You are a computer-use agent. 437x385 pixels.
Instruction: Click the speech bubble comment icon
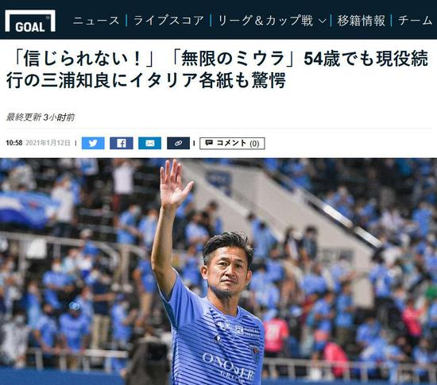click(x=209, y=143)
